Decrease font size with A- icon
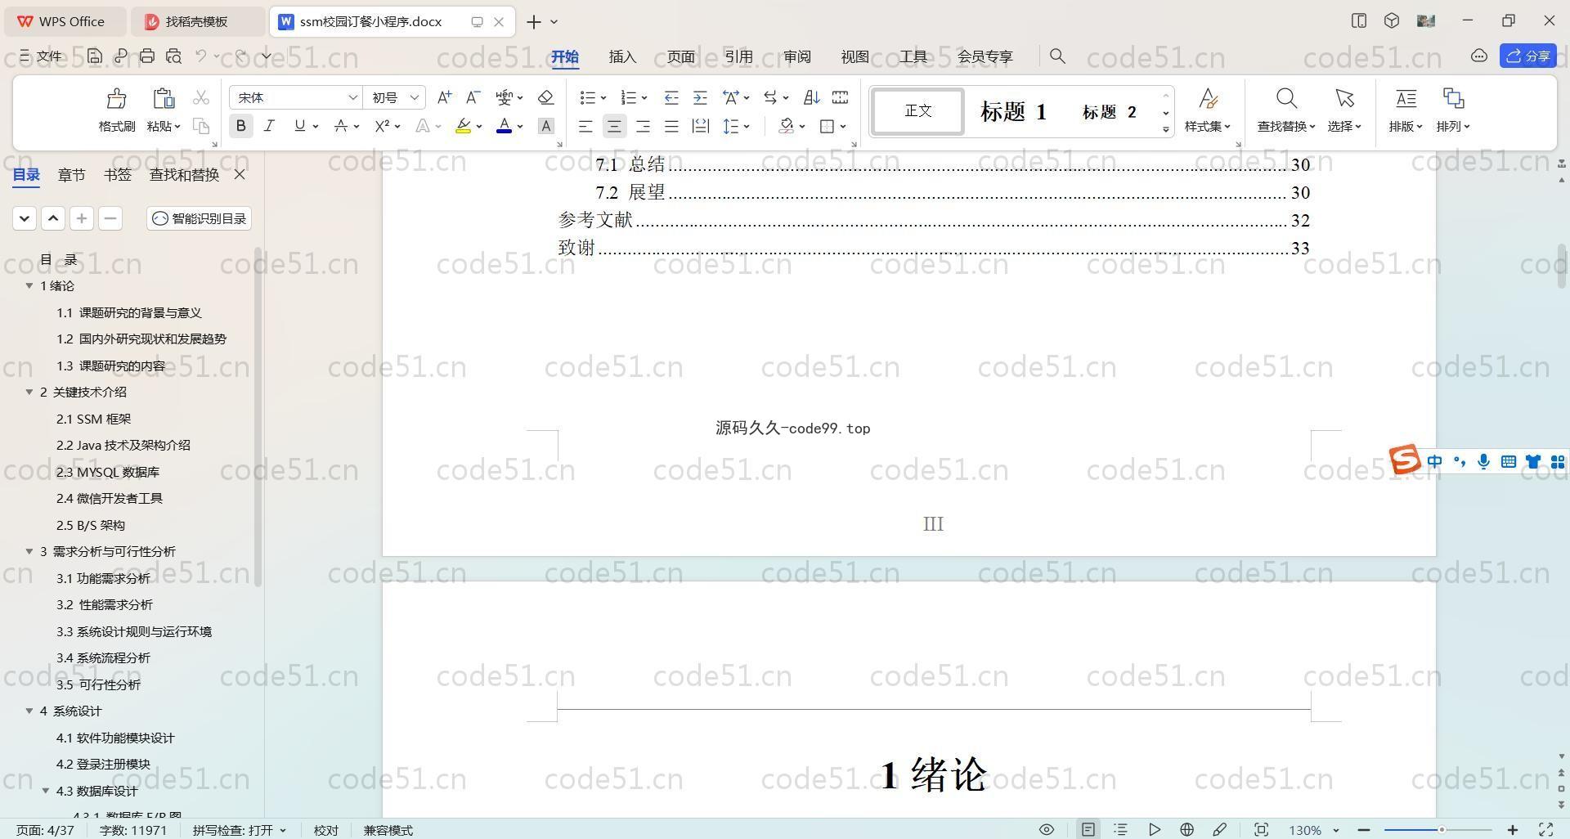The image size is (1570, 839). point(473,97)
